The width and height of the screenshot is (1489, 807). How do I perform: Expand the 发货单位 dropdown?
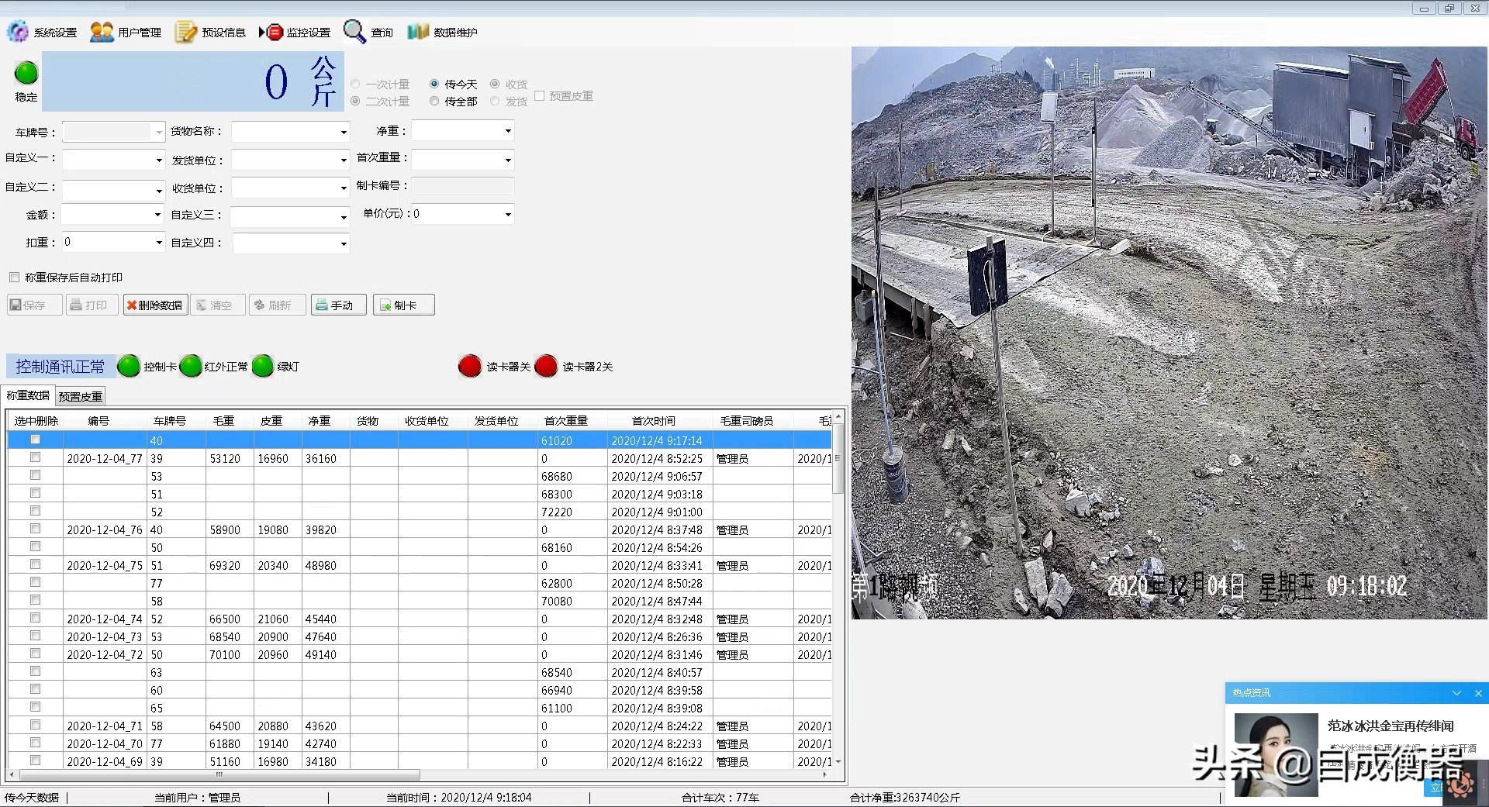coord(344,160)
